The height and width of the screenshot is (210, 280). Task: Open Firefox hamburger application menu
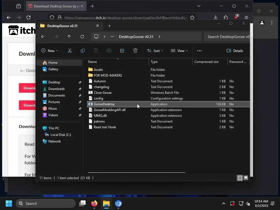(246, 17)
